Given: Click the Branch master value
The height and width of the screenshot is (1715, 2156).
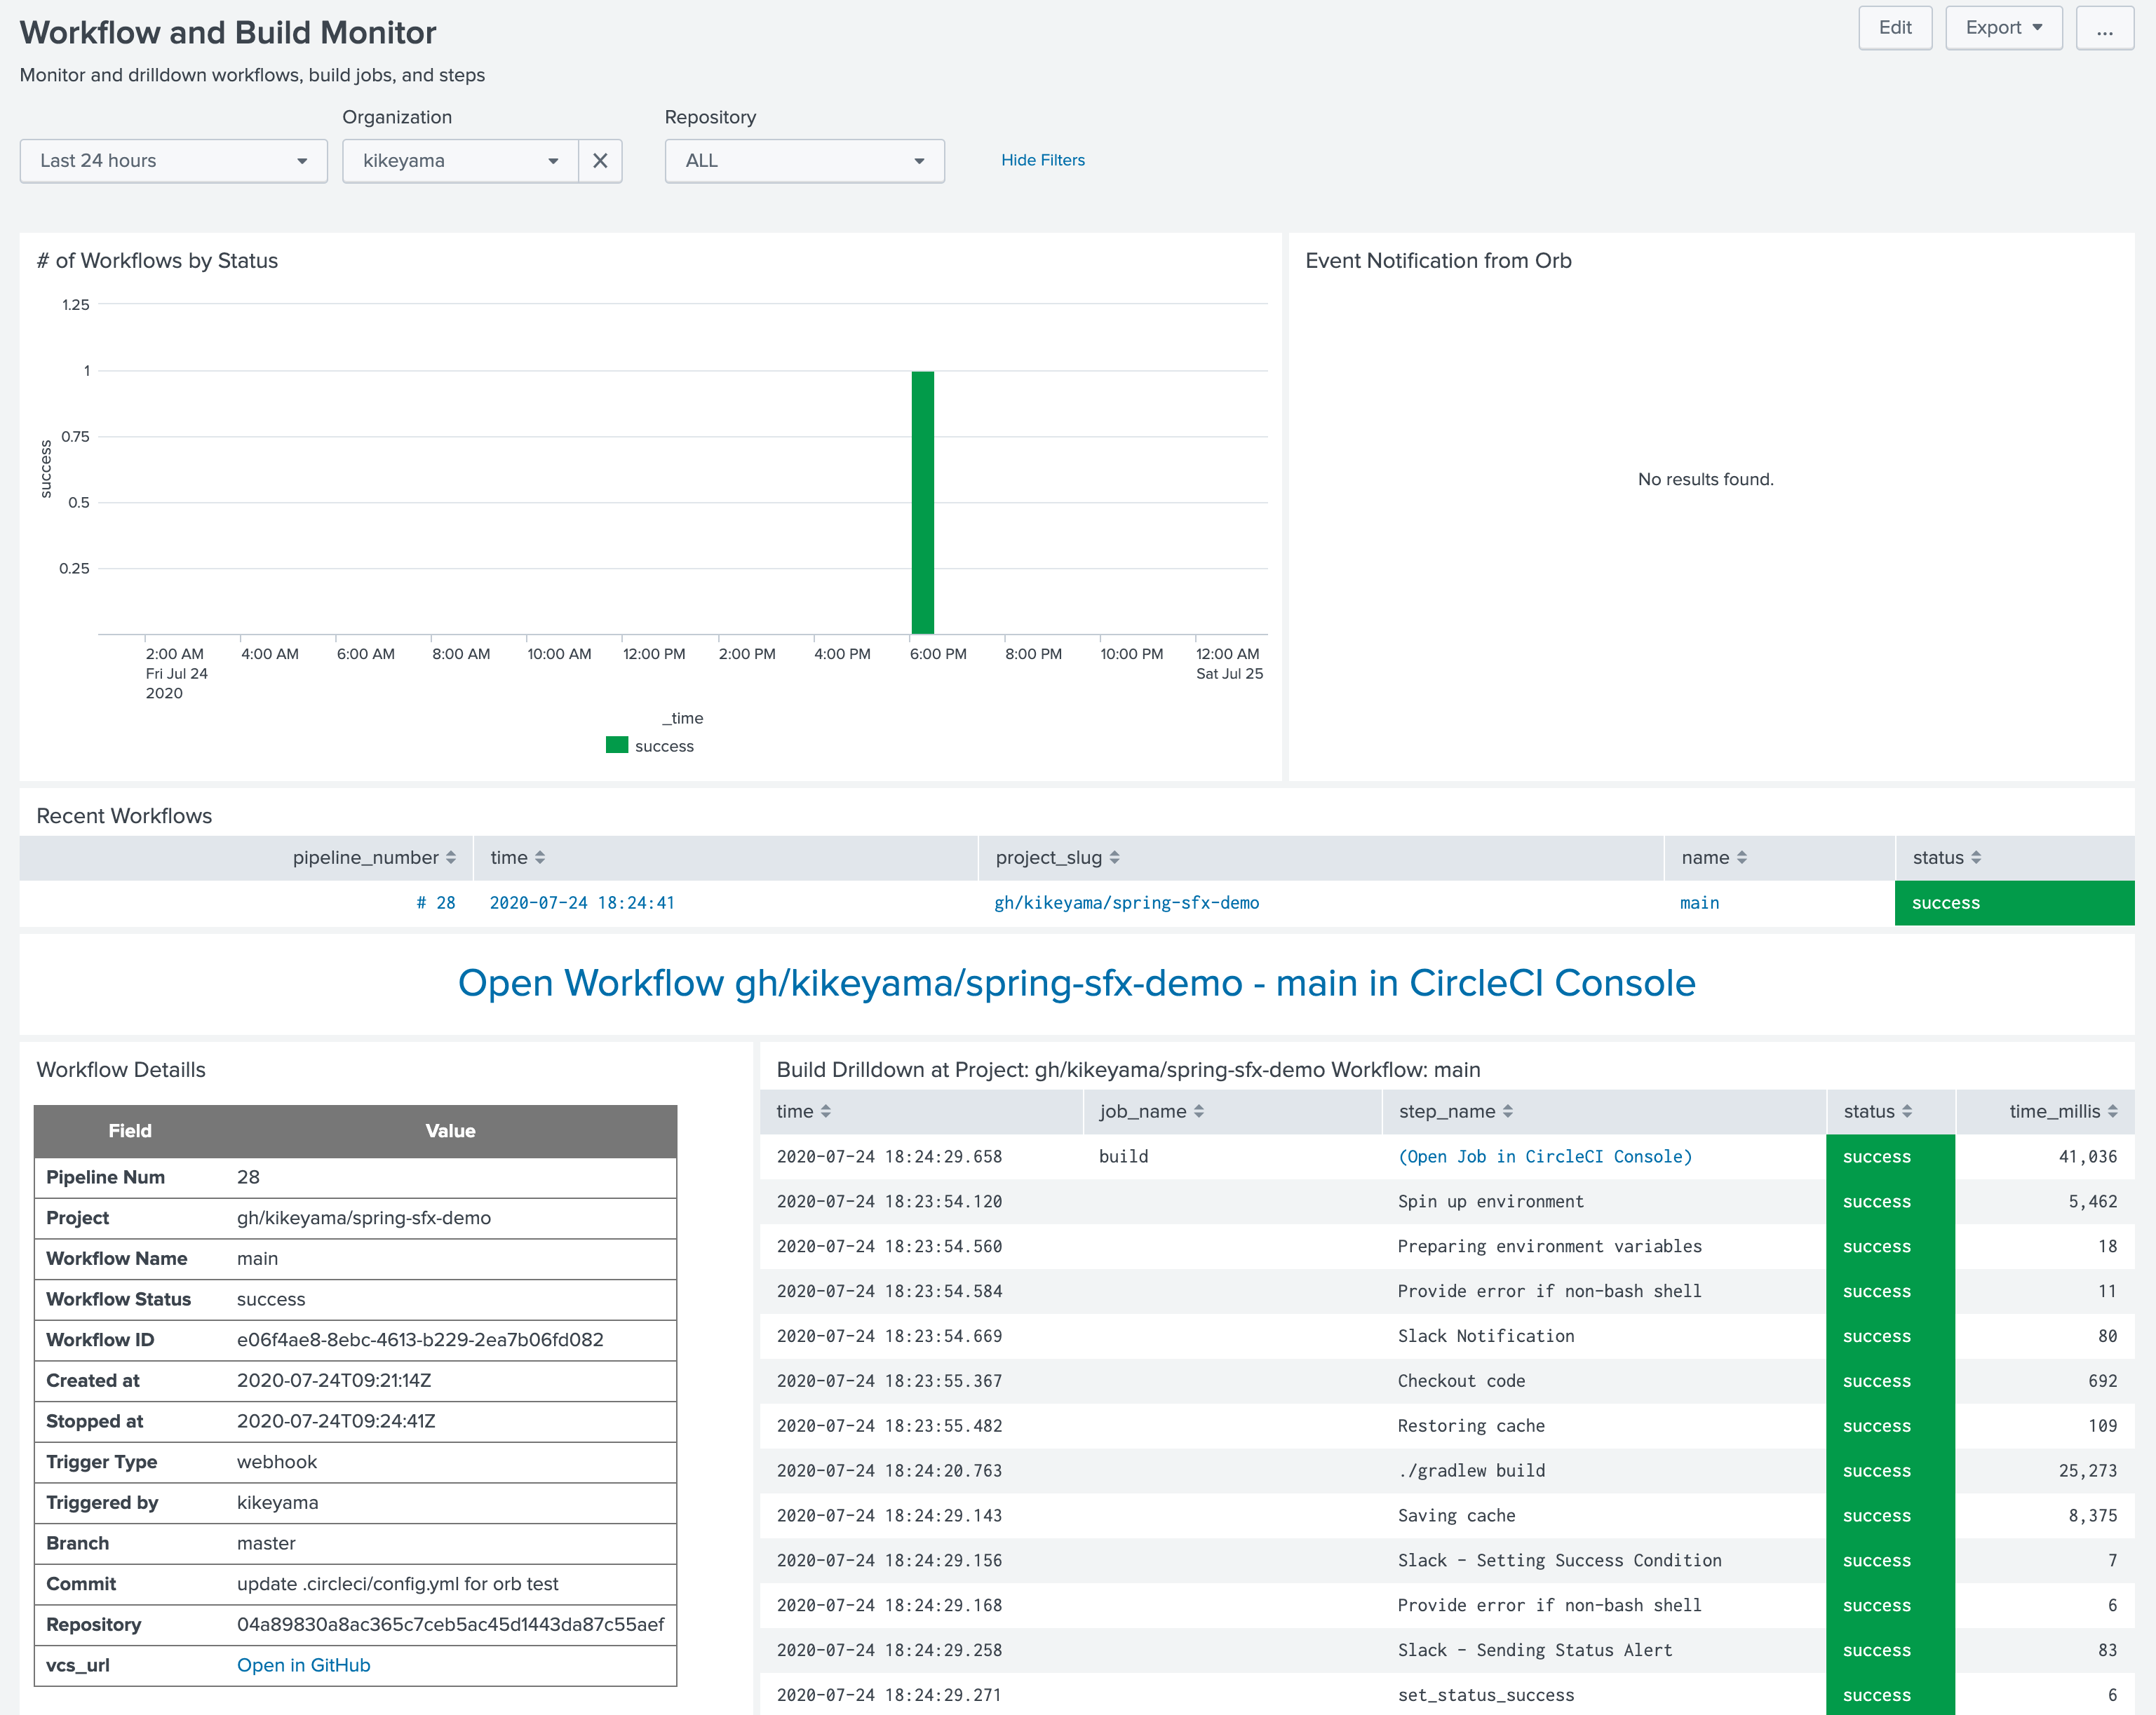Looking at the screenshot, I should tap(266, 1543).
